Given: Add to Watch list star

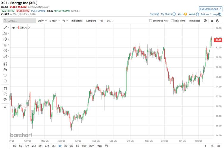Looking at the screenshot, I should pos(194,14).
